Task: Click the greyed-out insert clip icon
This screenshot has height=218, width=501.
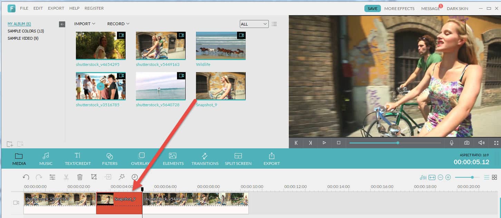Action: [108, 177]
